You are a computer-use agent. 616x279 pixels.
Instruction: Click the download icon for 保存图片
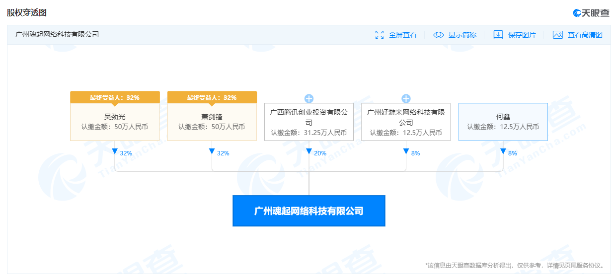[x=498, y=35]
